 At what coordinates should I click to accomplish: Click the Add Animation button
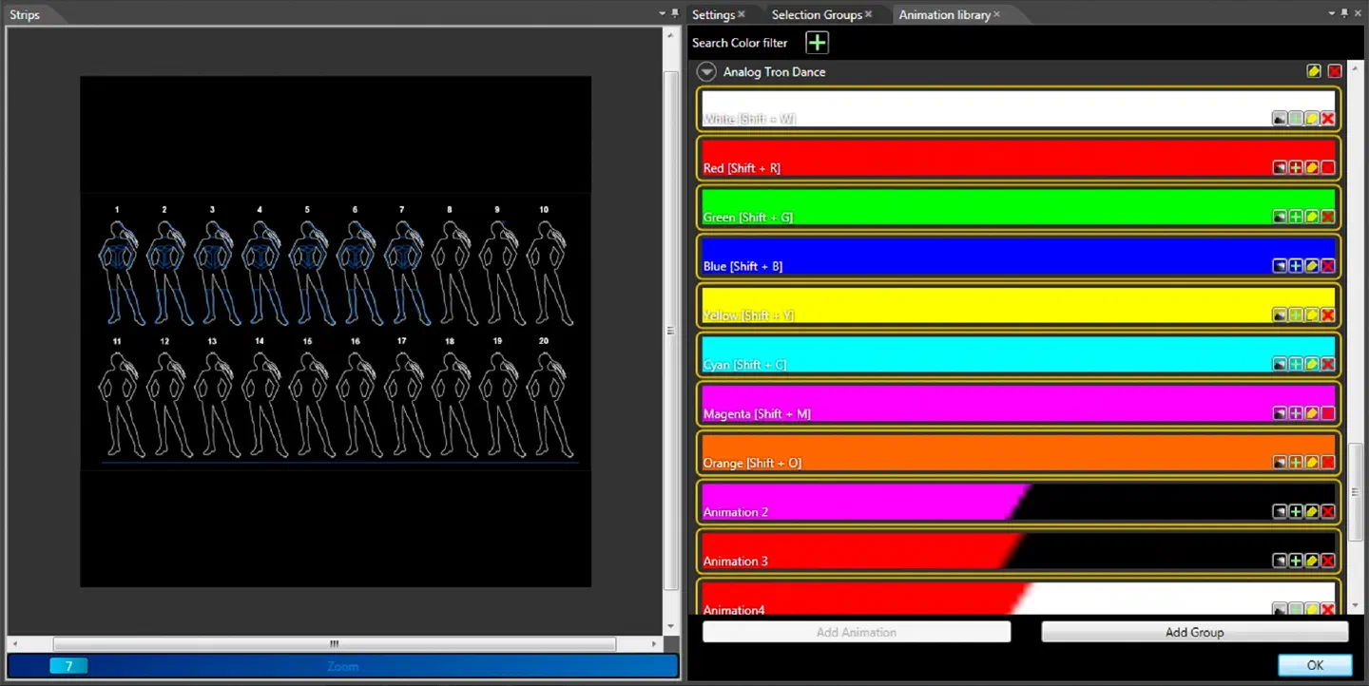pyautogui.click(x=857, y=632)
